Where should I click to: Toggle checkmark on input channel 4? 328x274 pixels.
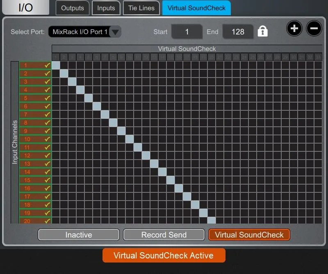point(48,90)
